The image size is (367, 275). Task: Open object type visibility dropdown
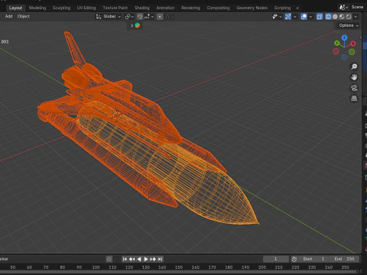pyautogui.click(x=277, y=17)
